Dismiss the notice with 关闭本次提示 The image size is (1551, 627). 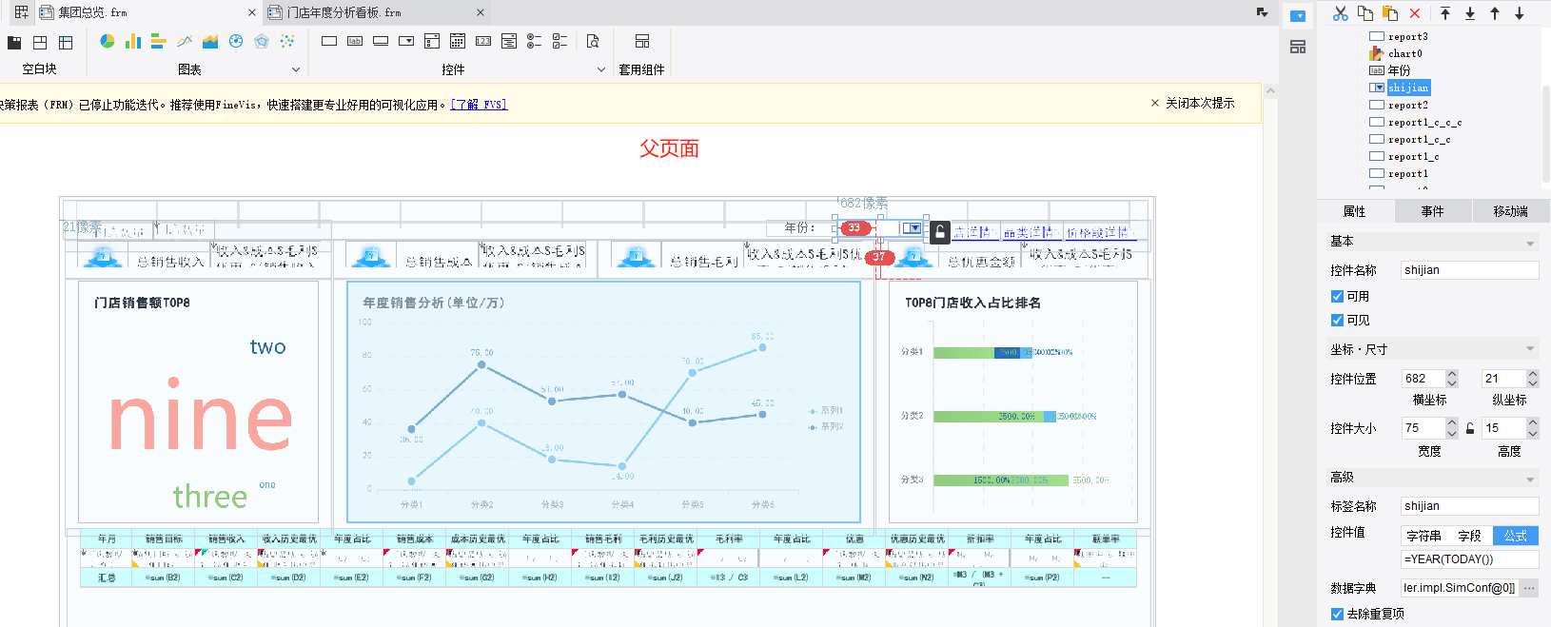pos(1192,103)
